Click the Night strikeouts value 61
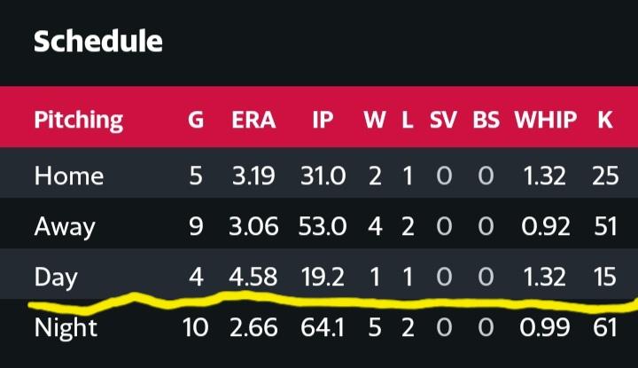This screenshot has width=638, height=368. point(605,328)
